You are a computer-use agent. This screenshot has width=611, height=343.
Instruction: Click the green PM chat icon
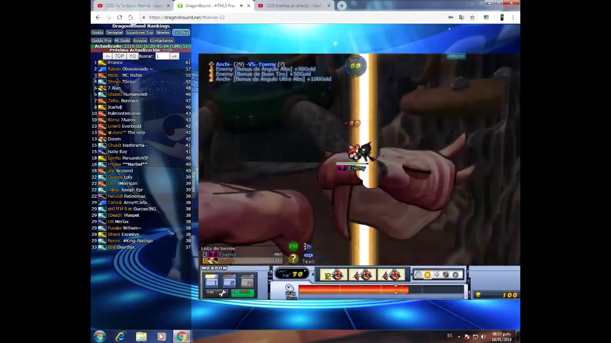coord(293,246)
